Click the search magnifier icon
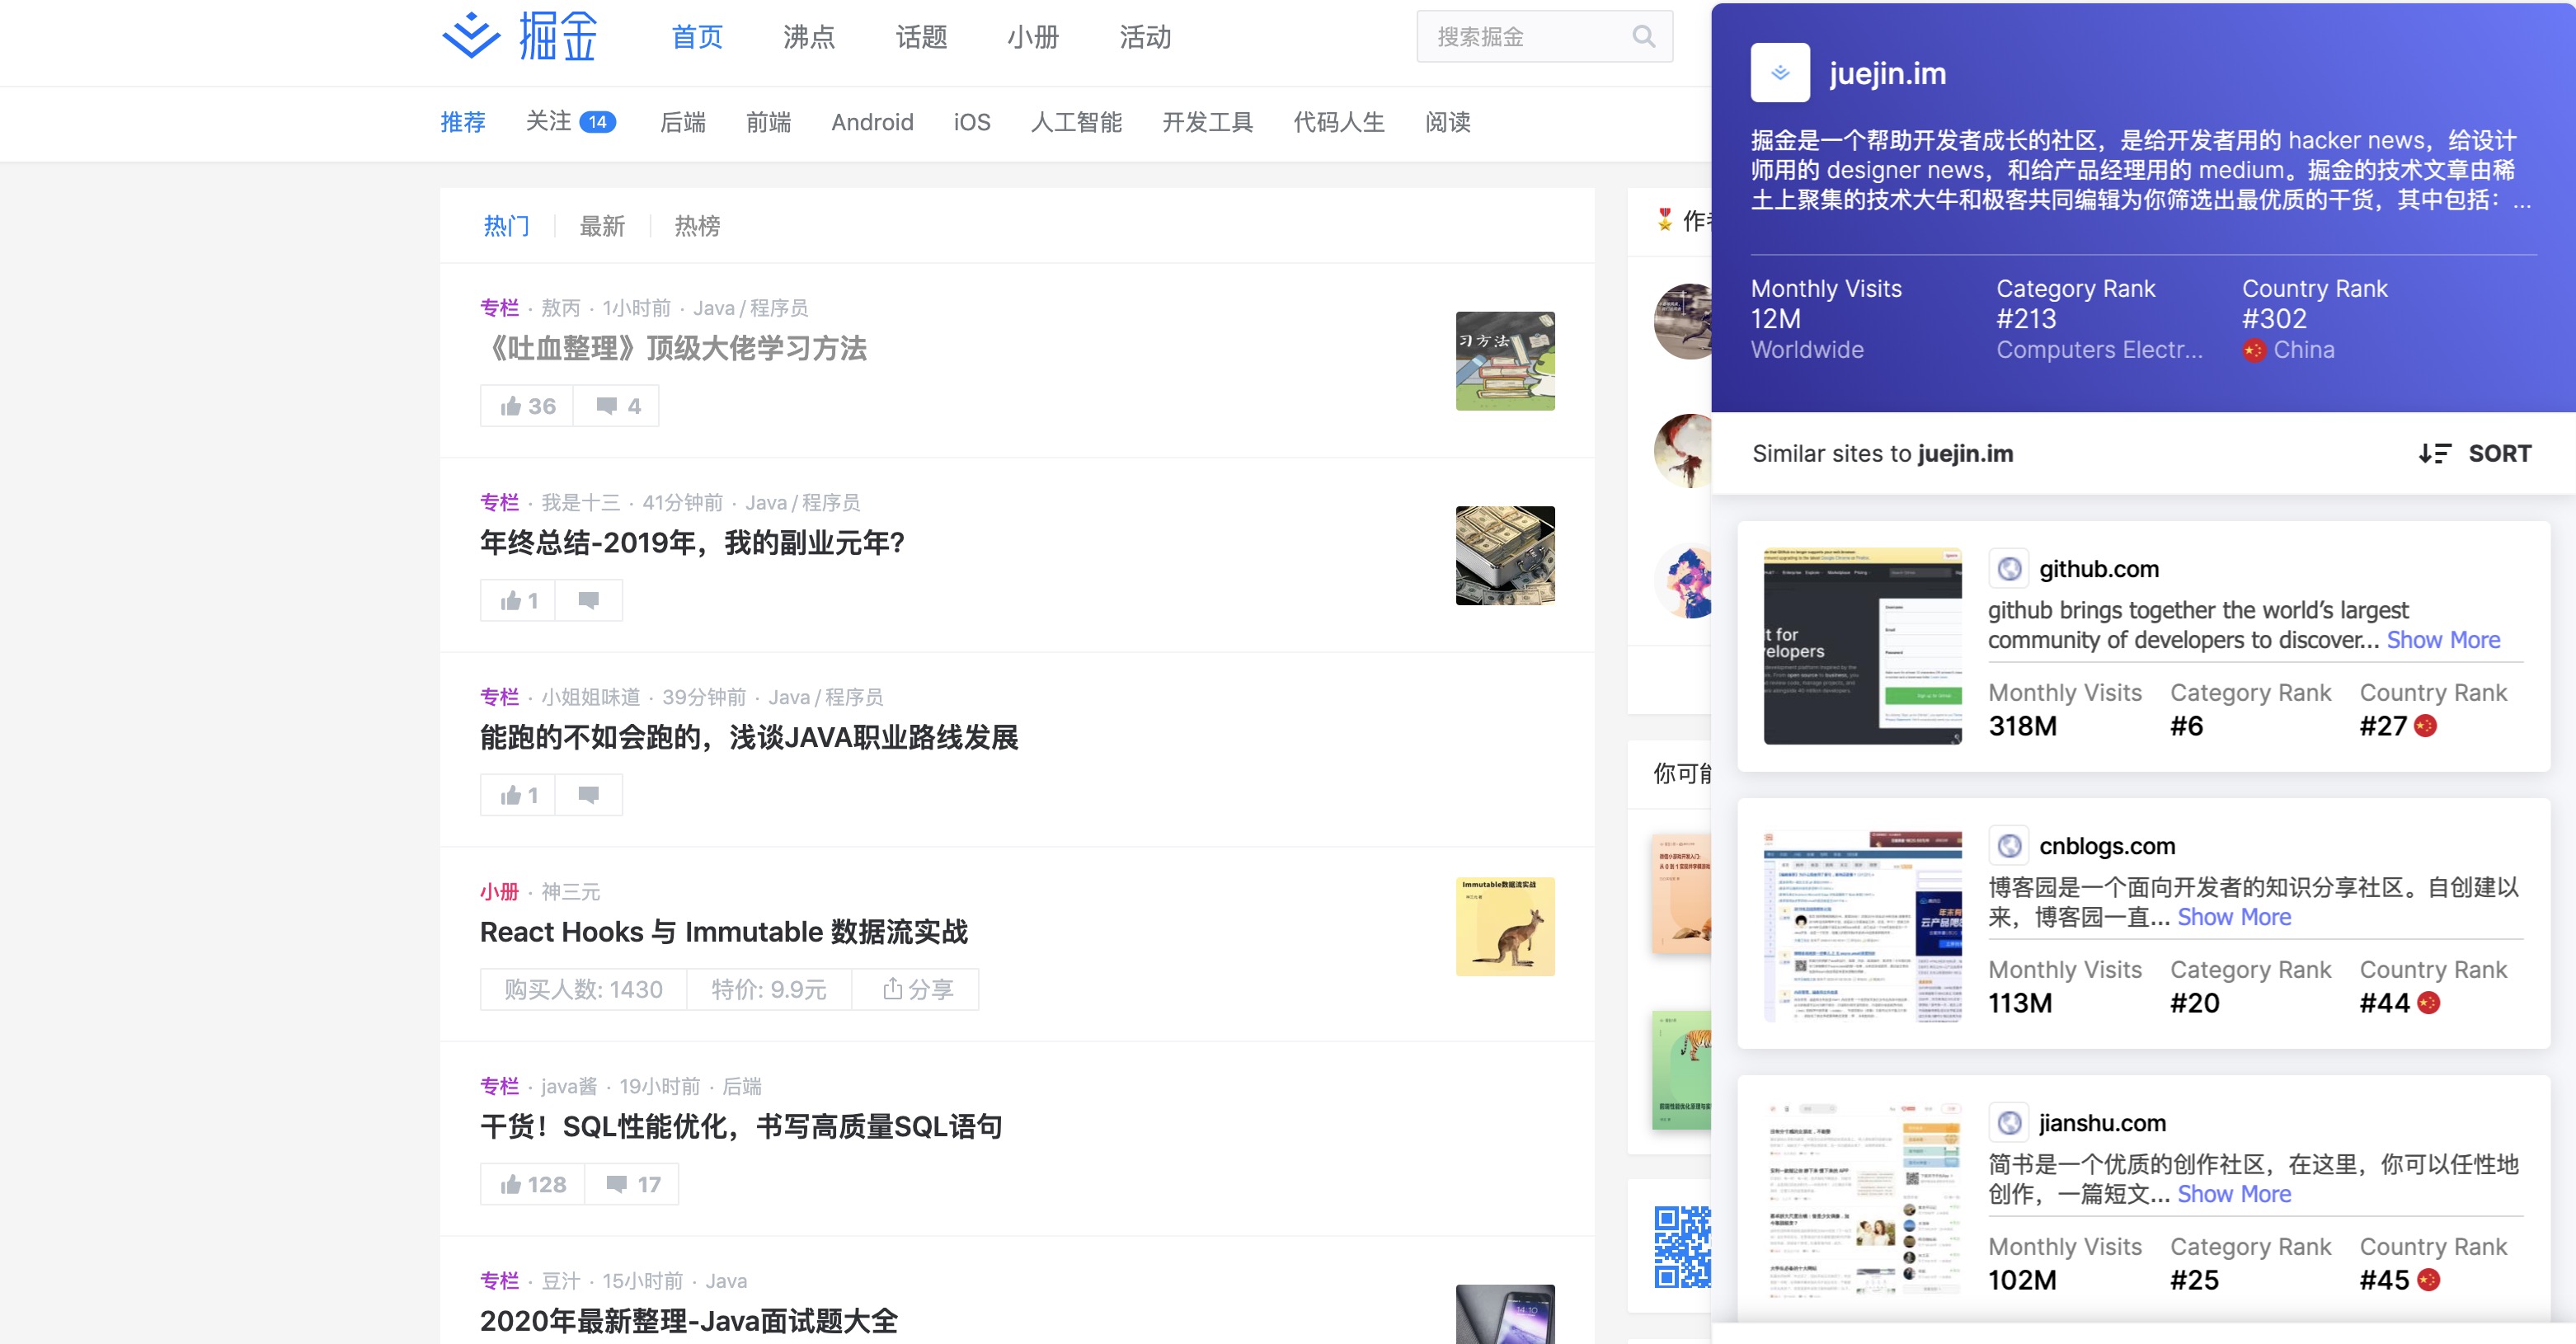Viewport: 2576px width, 1344px height. point(1643,37)
